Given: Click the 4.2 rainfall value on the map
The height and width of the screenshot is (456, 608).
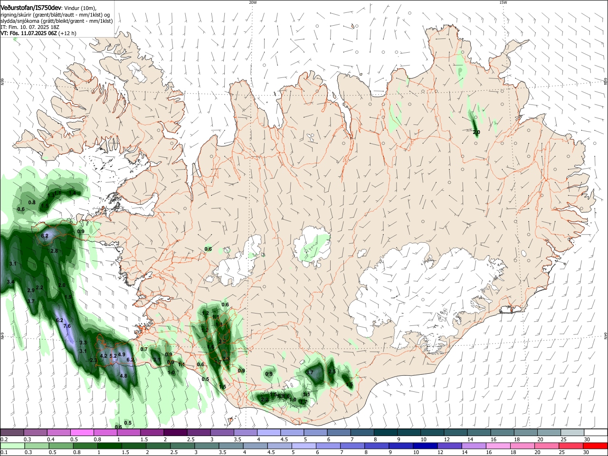Looking at the screenshot, I should [104, 356].
